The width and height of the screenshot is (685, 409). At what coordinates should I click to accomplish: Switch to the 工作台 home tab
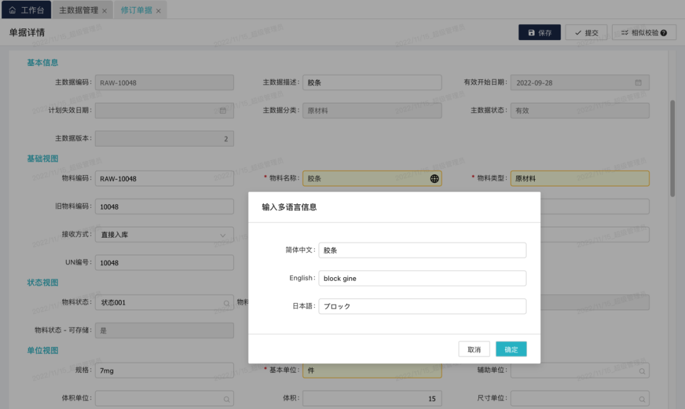27,10
